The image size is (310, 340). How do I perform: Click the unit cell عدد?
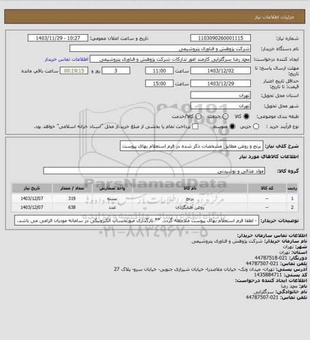point(112,207)
